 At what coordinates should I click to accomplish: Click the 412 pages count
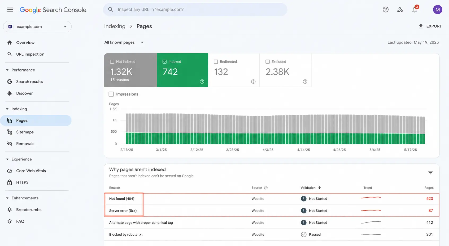point(430,223)
